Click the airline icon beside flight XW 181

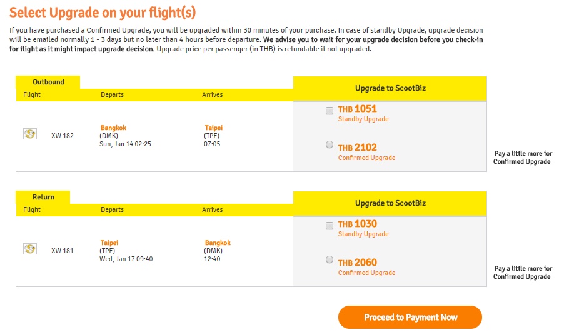coord(29,249)
